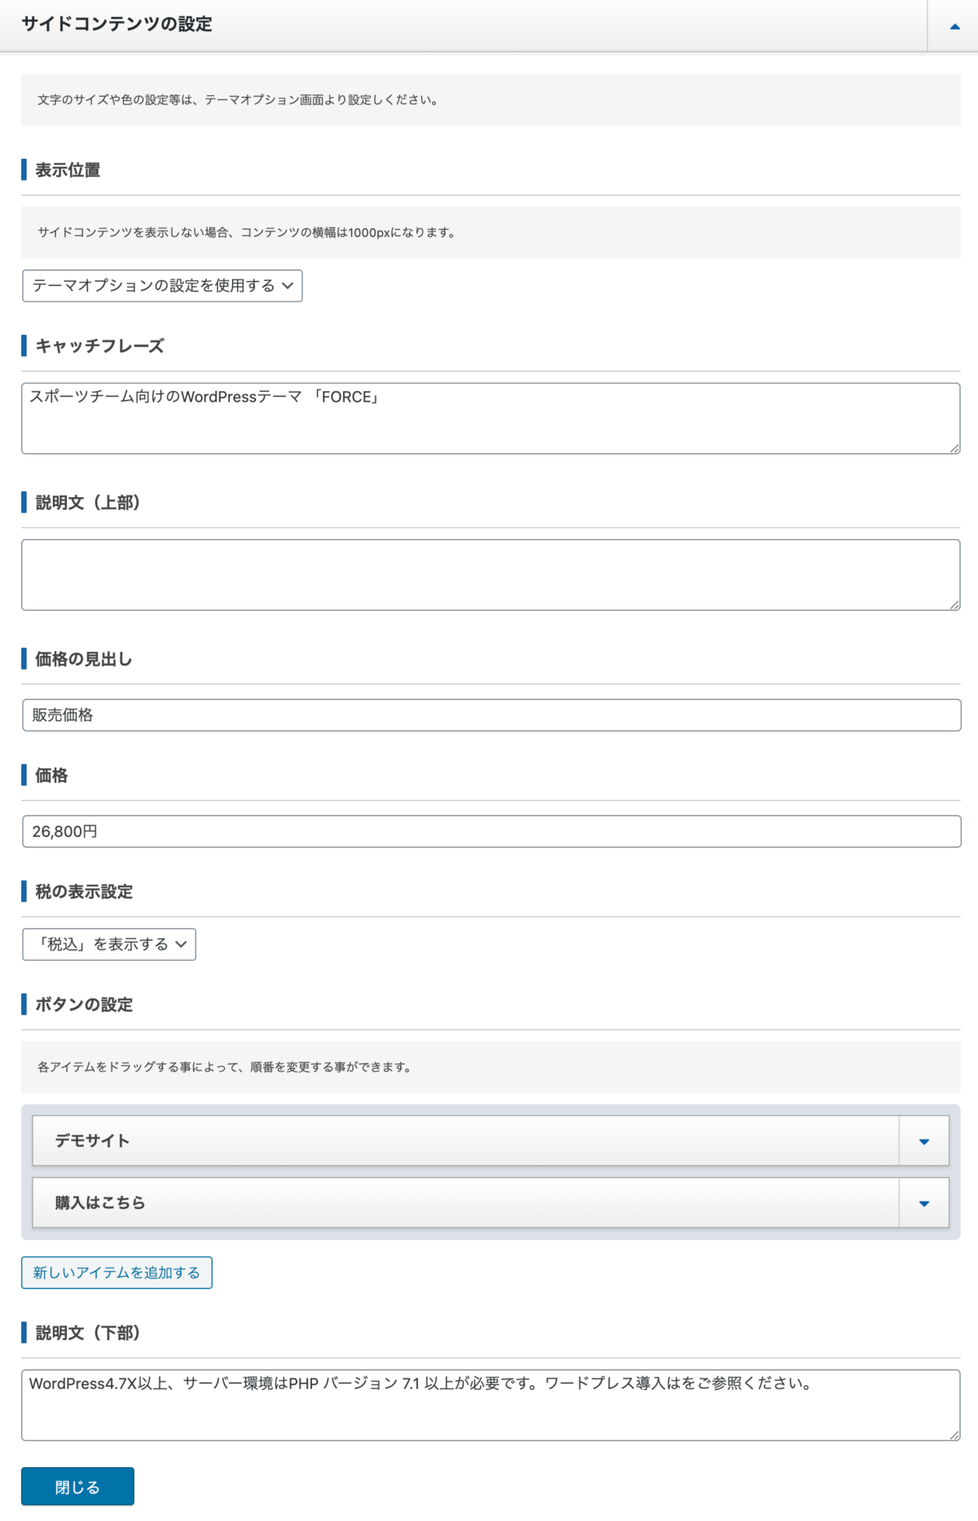The image size is (978, 1521).
Task: Click into the 説明文（上部） text area
Action: tap(491, 575)
